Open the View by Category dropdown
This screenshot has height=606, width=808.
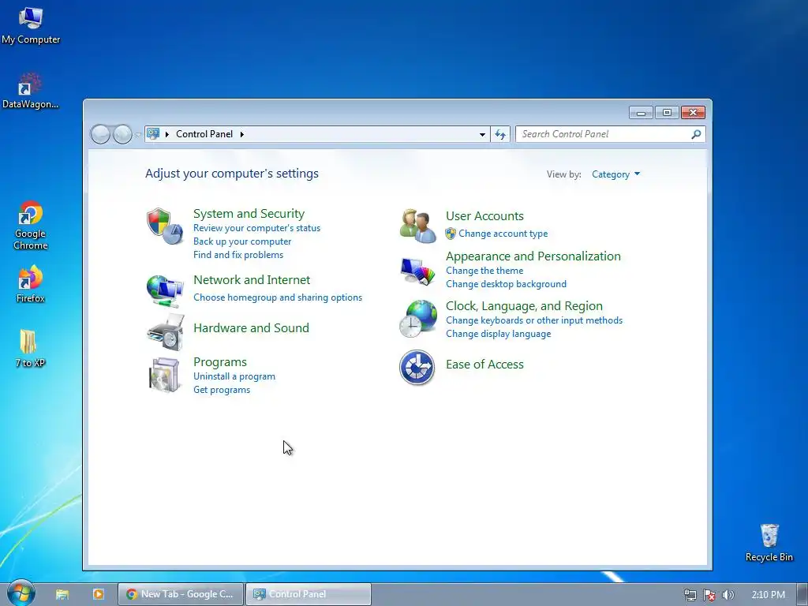615,174
